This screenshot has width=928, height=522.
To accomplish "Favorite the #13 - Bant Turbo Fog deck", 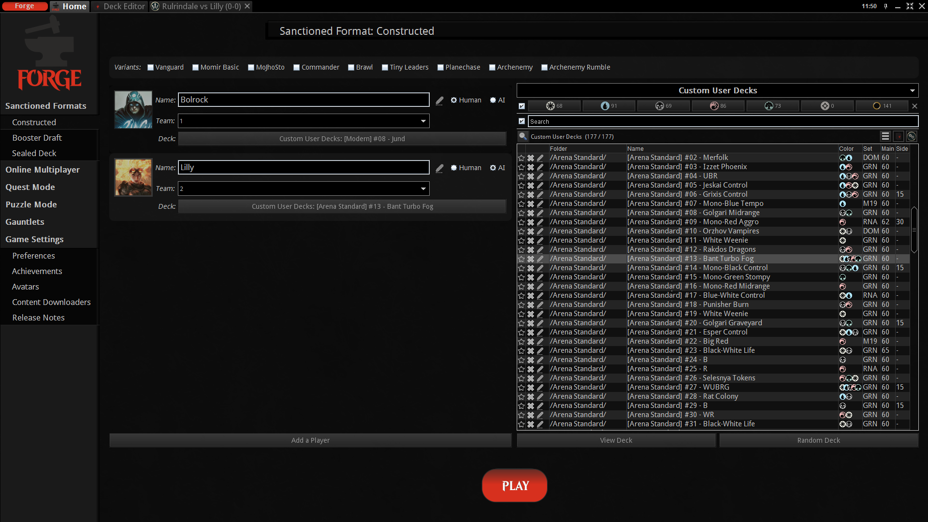I will point(522,259).
